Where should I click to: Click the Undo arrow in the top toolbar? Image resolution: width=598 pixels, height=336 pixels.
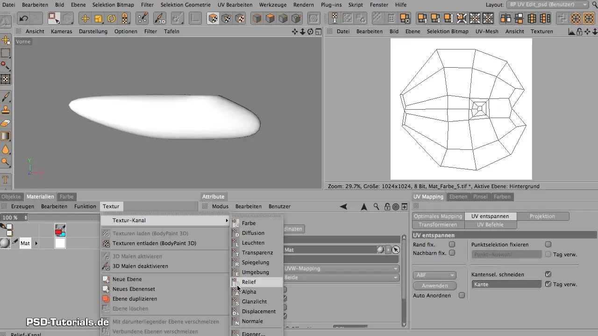coord(23,19)
